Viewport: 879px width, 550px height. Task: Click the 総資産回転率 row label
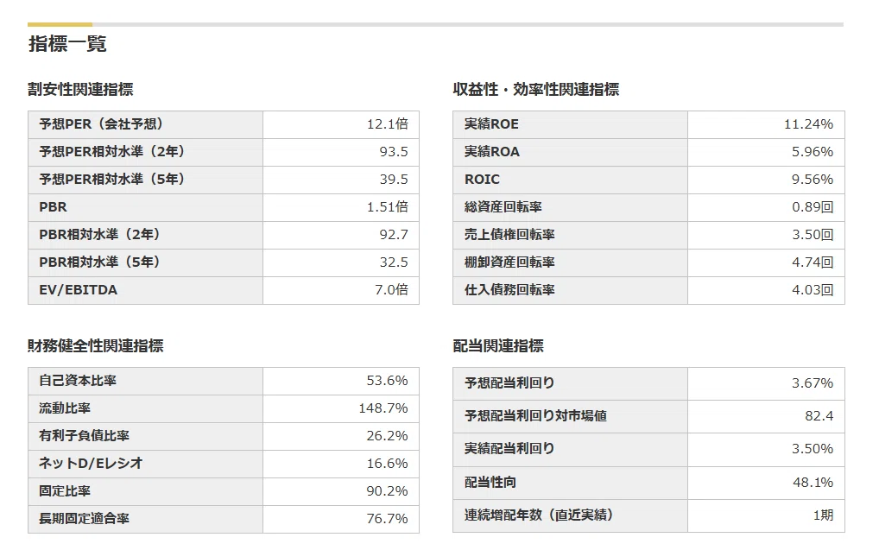coord(503,207)
